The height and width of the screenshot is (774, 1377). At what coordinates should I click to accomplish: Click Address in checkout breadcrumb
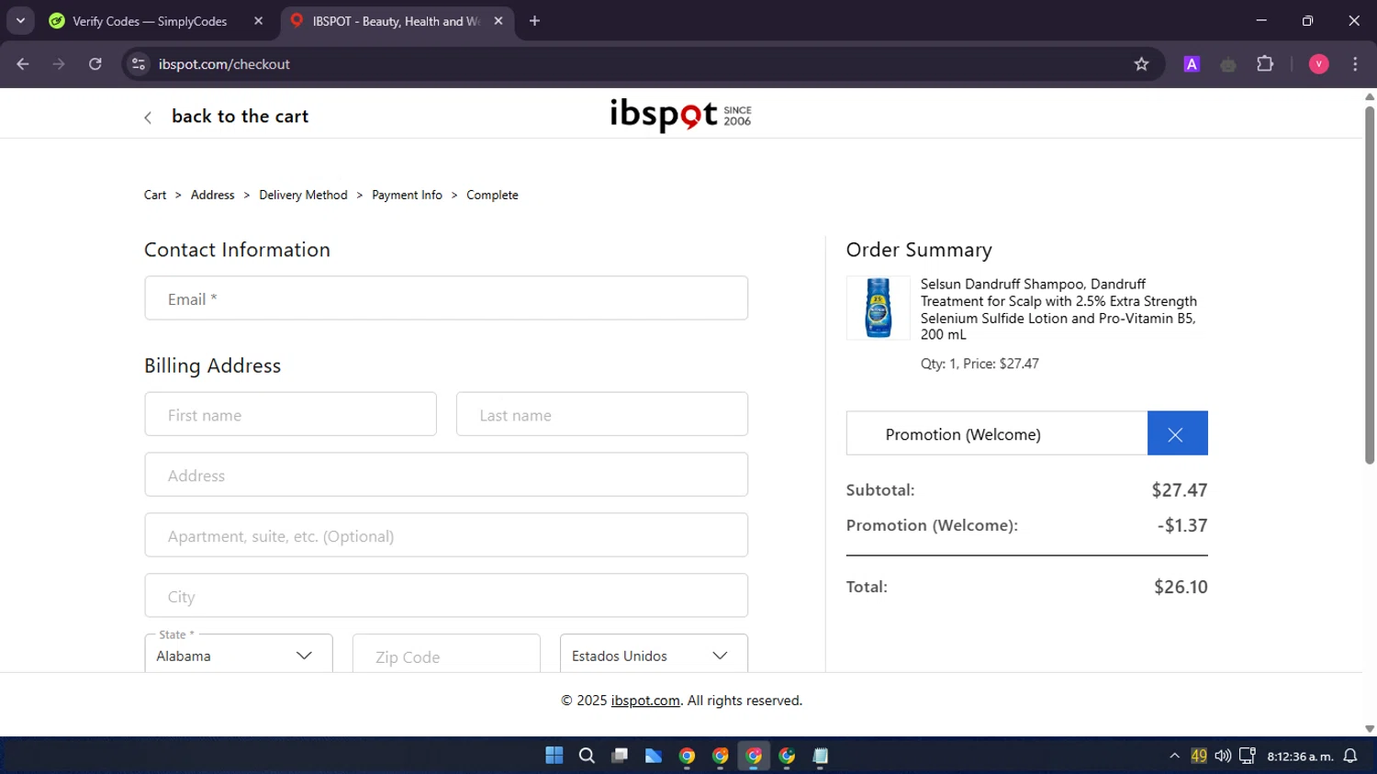213,195
